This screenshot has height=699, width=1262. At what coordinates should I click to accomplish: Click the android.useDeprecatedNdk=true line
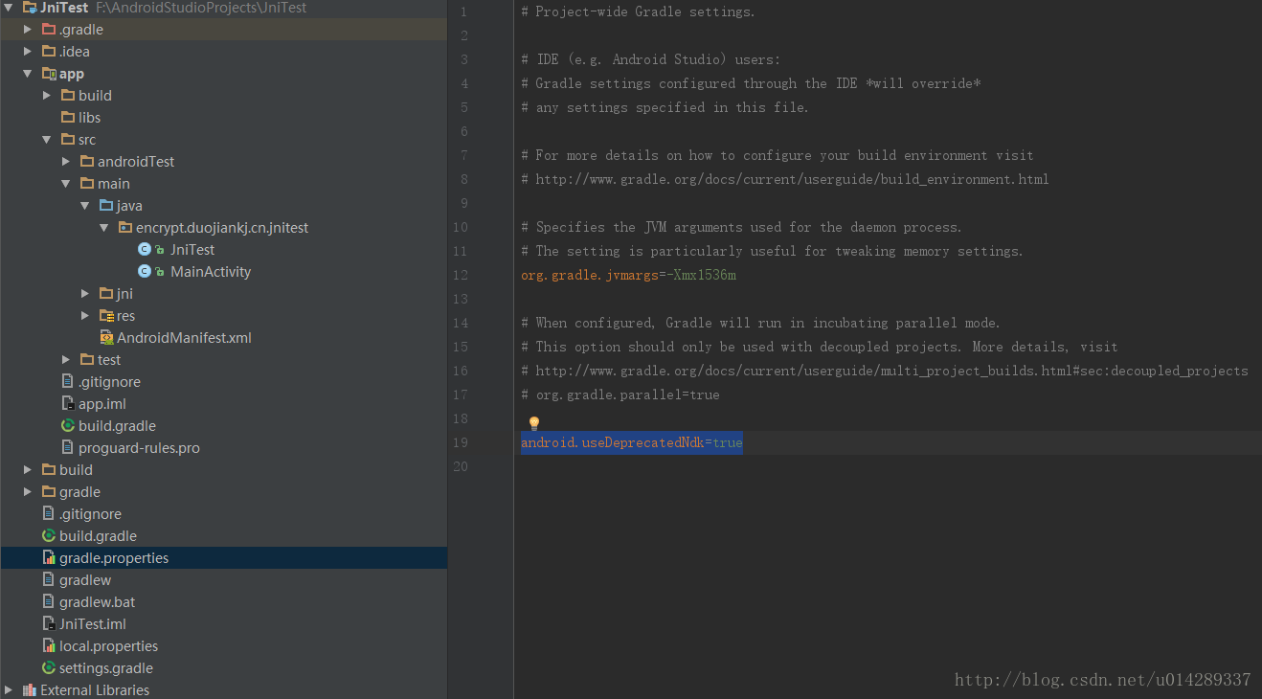632,443
